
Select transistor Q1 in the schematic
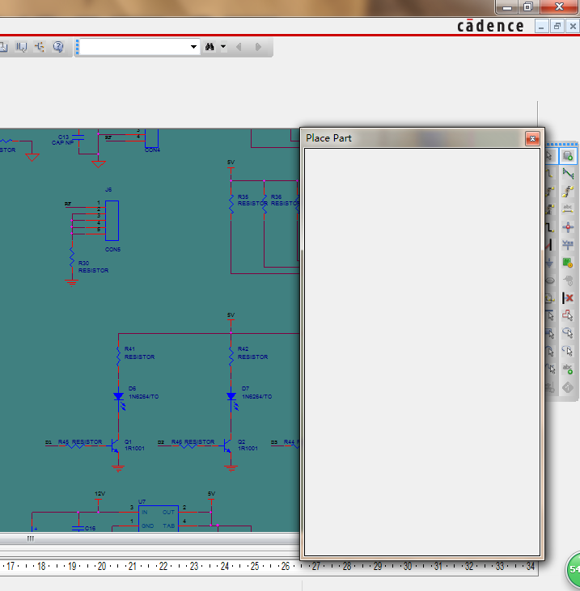coord(115,445)
